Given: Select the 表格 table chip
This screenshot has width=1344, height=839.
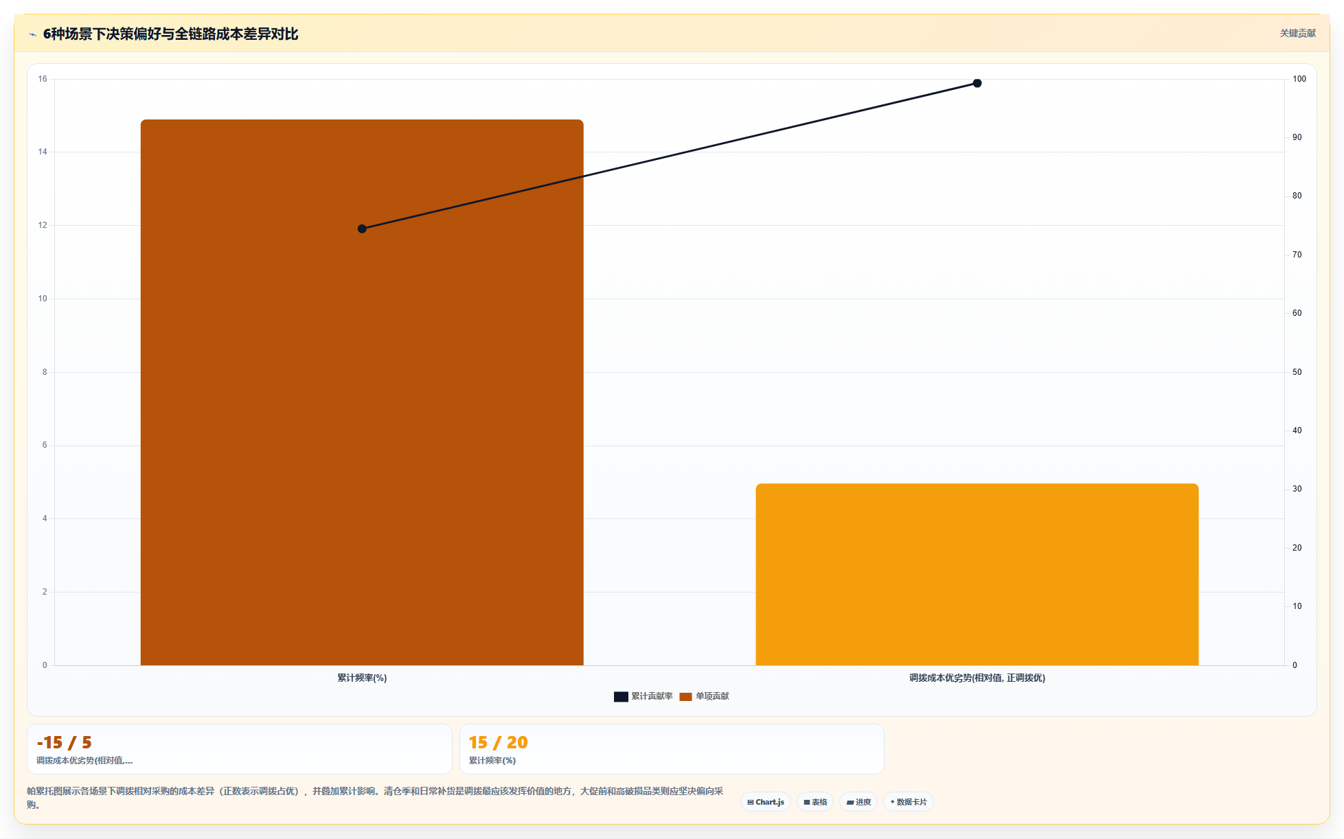Looking at the screenshot, I should pos(815,802).
